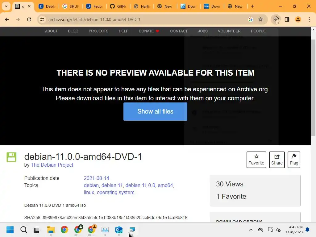The image size is (316, 237).
Task: Open Windows taskbar Search
Action: pos(23,230)
